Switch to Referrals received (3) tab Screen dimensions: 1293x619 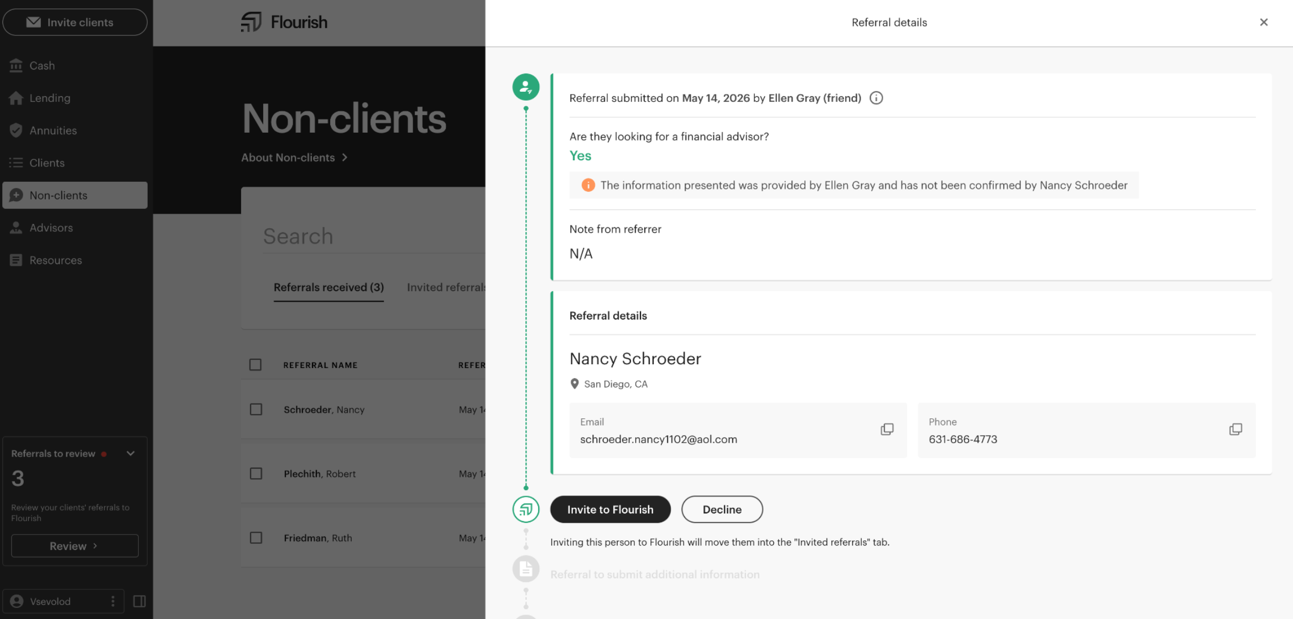point(329,287)
